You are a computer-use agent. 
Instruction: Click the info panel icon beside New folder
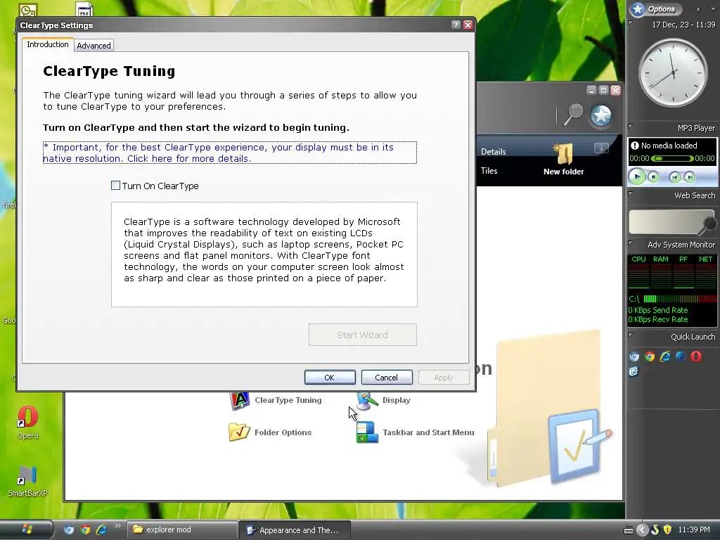601,148
